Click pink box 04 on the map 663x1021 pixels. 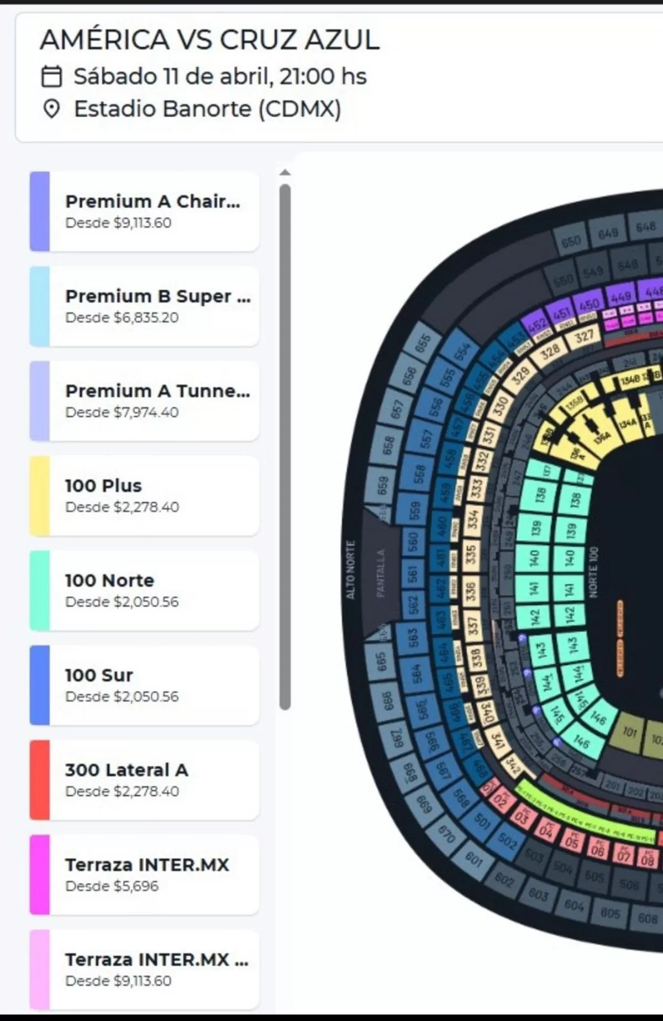[x=546, y=829]
